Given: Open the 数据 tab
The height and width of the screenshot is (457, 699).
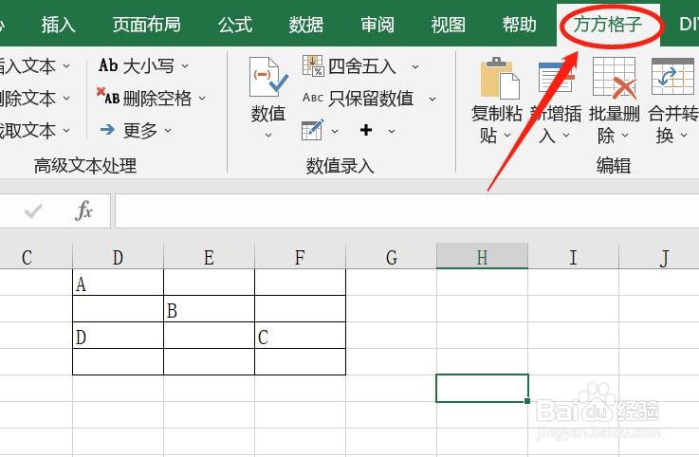Looking at the screenshot, I should 305,25.
